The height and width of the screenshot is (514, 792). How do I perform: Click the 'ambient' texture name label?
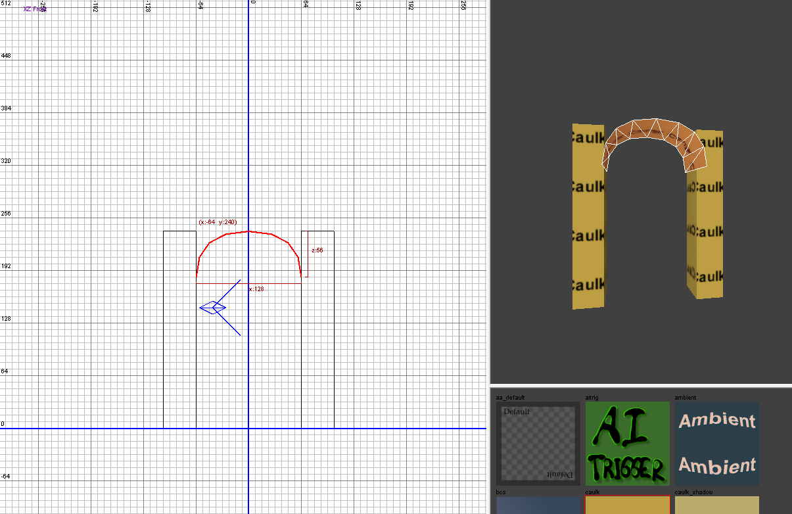click(x=686, y=398)
